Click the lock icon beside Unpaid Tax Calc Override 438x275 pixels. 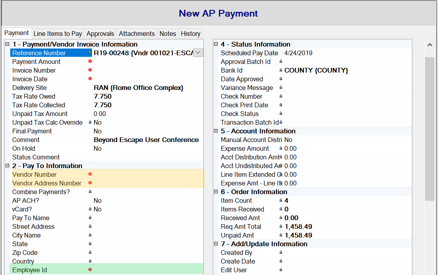pyautogui.click(x=90, y=122)
